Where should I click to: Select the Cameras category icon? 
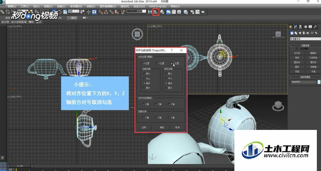[x=304, y=33]
